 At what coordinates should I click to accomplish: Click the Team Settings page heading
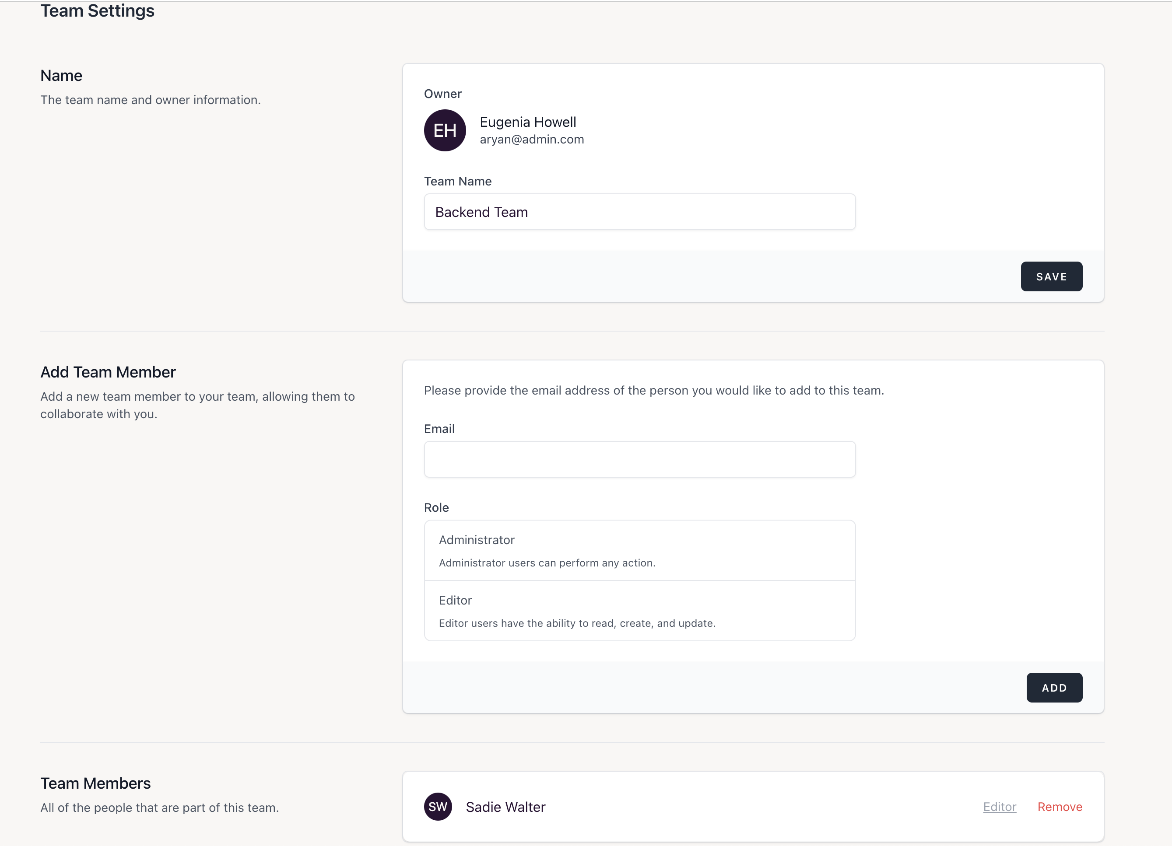[x=97, y=10]
